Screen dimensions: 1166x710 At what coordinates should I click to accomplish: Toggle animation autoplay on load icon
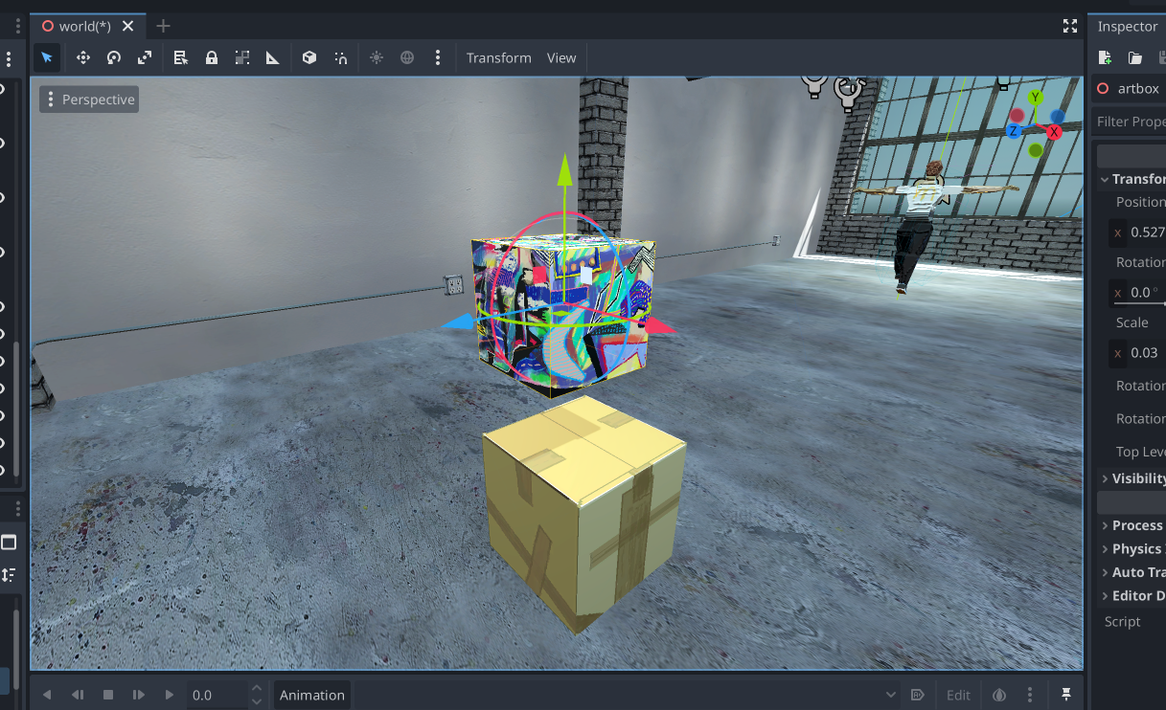(917, 695)
